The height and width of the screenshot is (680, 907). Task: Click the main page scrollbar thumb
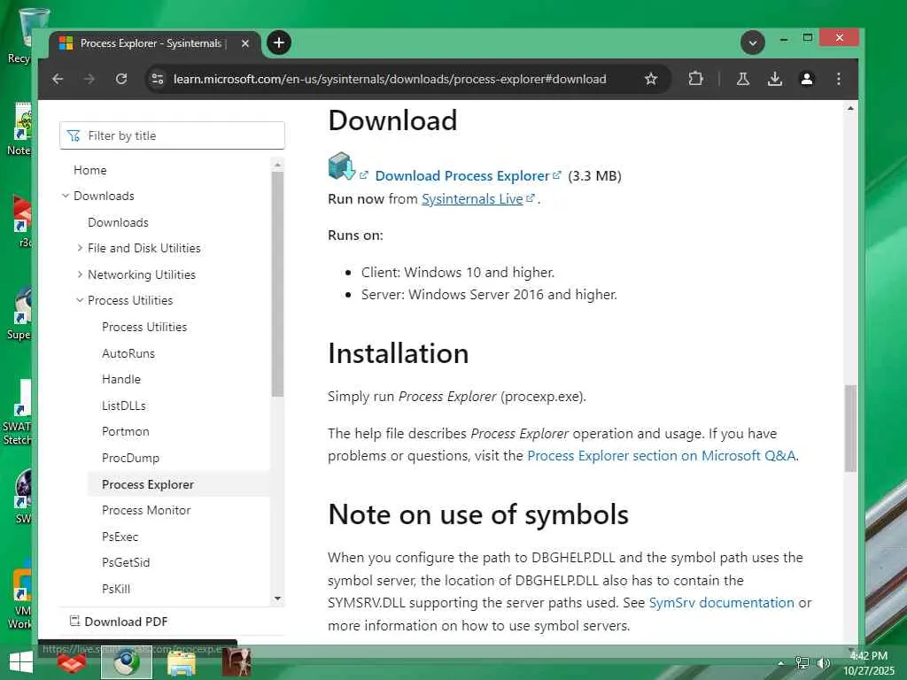(x=850, y=429)
